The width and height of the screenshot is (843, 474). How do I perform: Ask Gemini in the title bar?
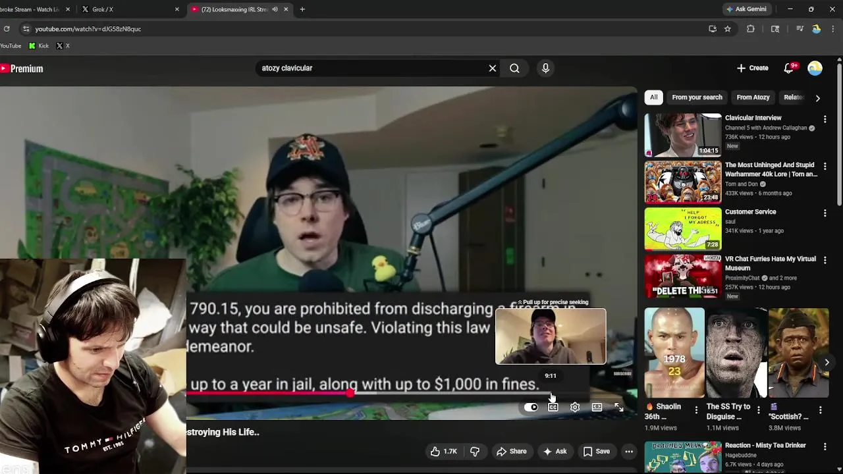coord(746,9)
